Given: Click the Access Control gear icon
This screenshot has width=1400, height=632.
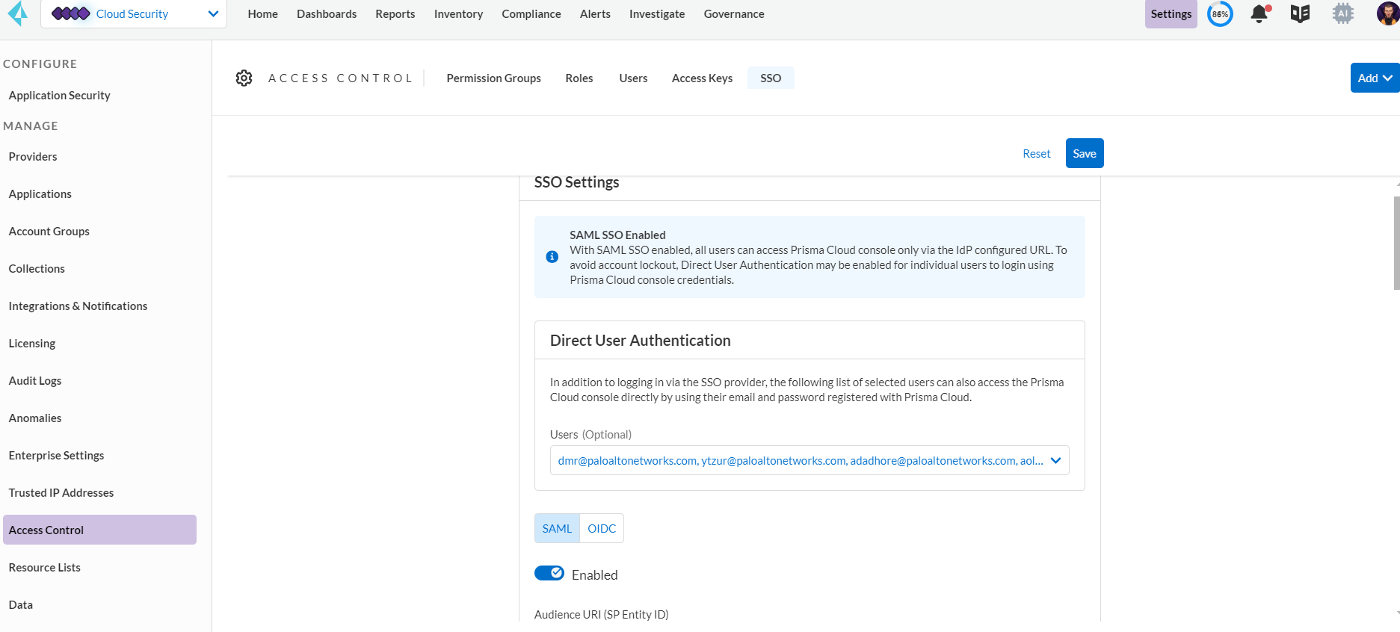Looking at the screenshot, I should click(244, 78).
